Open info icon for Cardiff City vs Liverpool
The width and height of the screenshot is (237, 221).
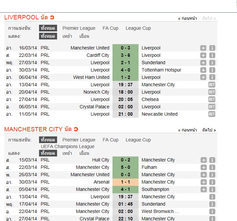tap(212, 55)
